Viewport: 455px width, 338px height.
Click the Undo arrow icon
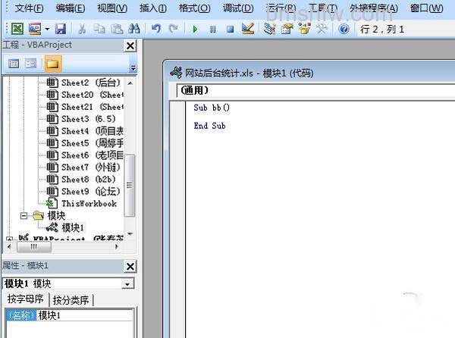pos(156,29)
